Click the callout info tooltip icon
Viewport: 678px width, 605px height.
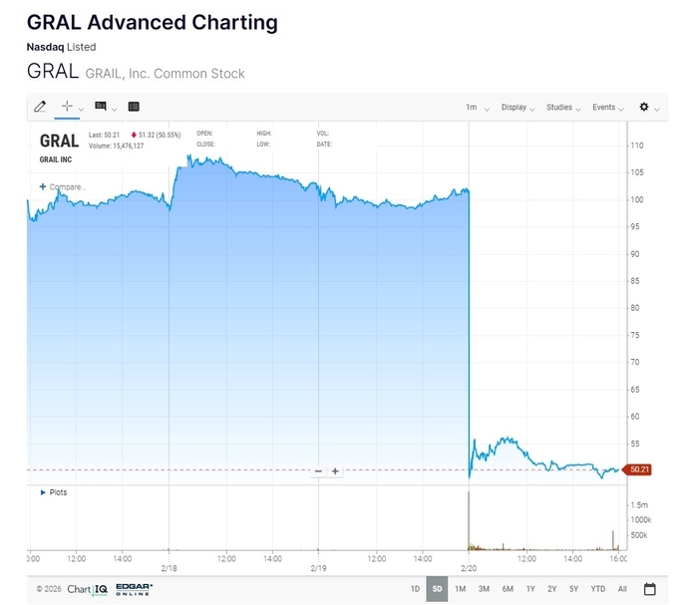pyautogui.click(x=101, y=106)
